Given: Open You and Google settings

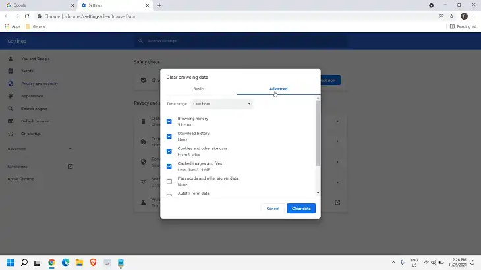Looking at the screenshot, I should (x=36, y=59).
